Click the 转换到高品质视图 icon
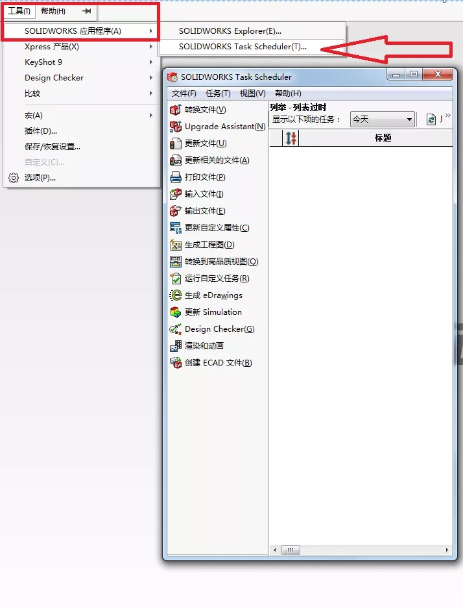This screenshot has width=463, height=609. pyautogui.click(x=175, y=262)
